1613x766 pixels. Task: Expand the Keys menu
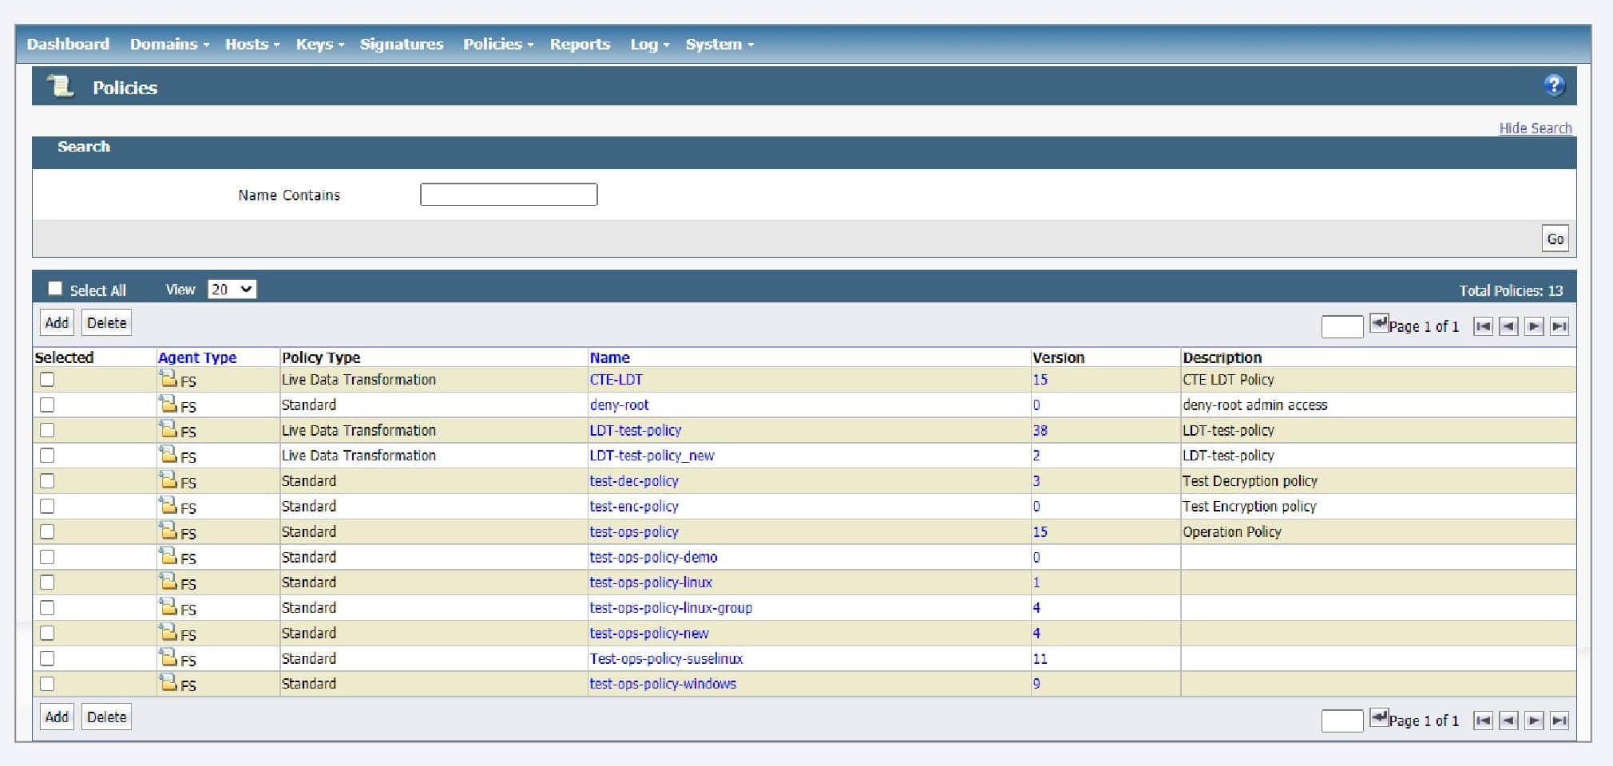319,44
